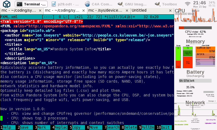This screenshot has width=217, height=130.
Task: Click the soffice.bin memory block
Action: [x=205, y=50]
